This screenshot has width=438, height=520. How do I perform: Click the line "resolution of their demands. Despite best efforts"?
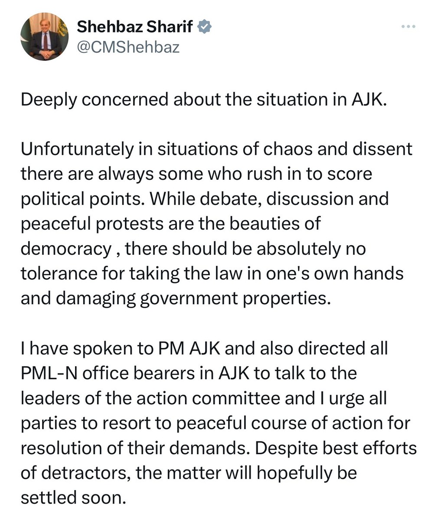point(219,448)
